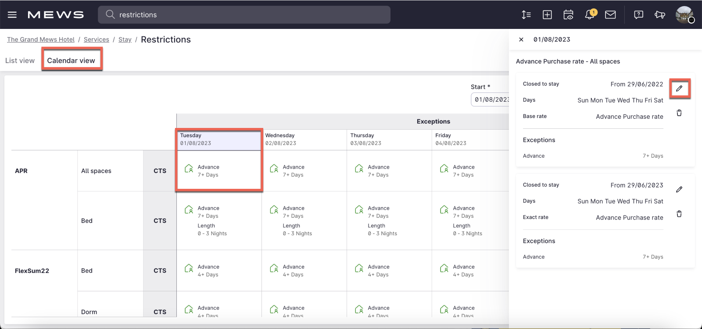Open the hamburger main menu

pyautogui.click(x=12, y=15)
